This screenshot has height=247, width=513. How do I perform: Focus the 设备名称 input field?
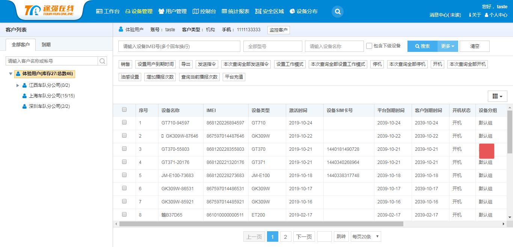point(334,46)
